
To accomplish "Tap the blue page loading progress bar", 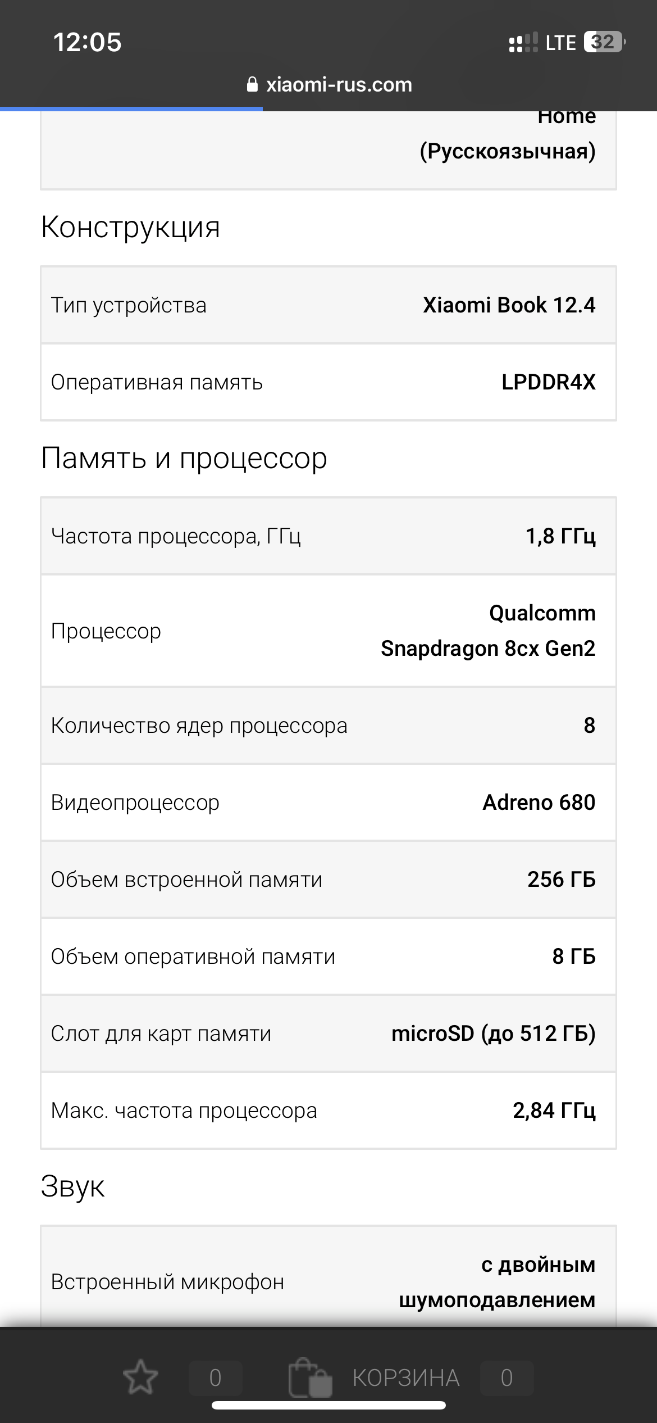I will [131, 108].
